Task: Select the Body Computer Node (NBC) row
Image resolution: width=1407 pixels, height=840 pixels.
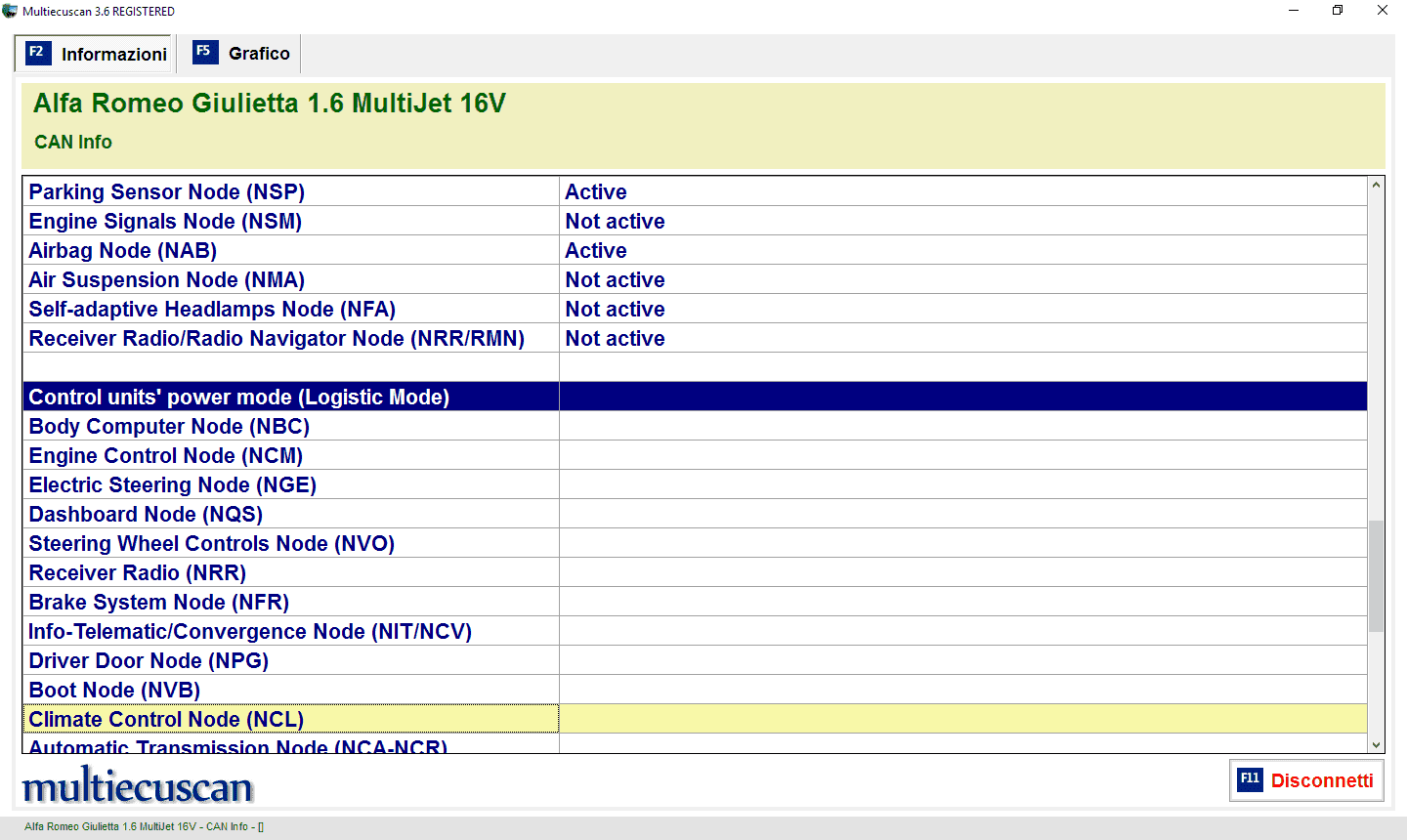Action: [695, 426]
